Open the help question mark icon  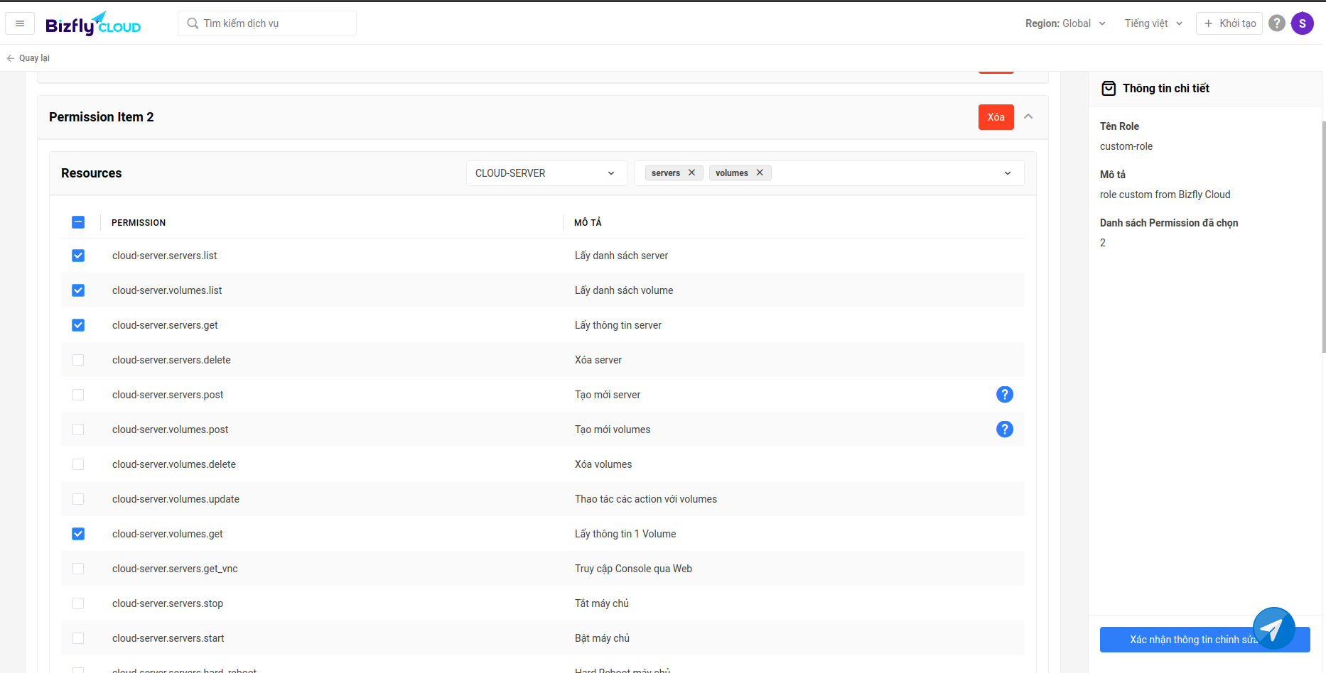click(x=1277, y=23)
